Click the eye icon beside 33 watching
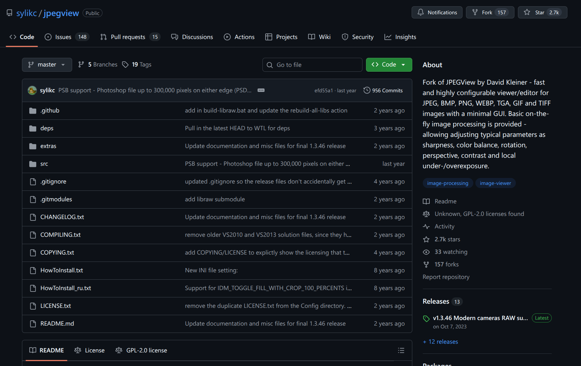The image size is (581, 366). point(426,252)
